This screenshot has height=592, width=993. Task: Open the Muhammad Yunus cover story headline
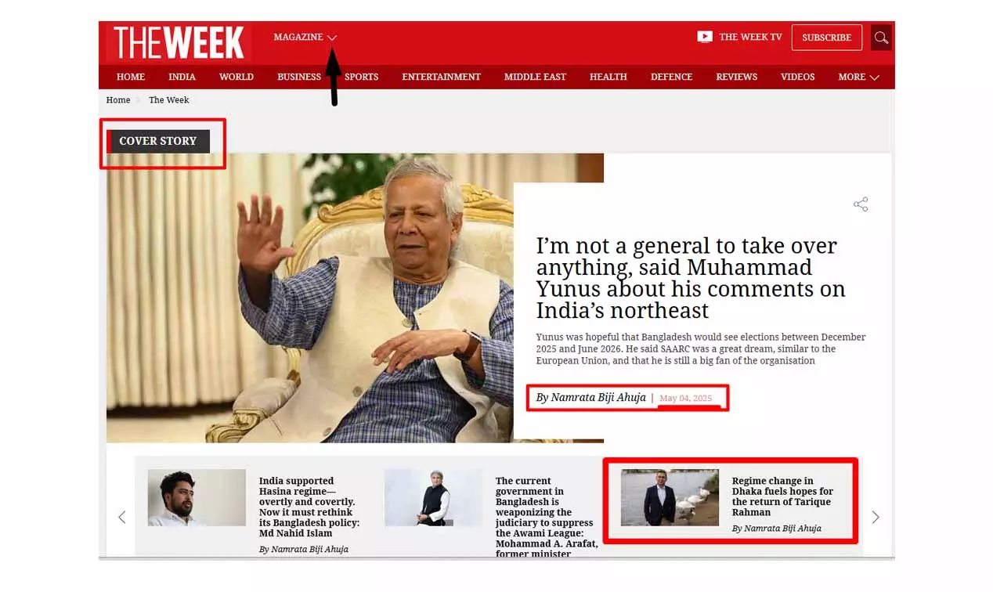[x=690, y=278]
